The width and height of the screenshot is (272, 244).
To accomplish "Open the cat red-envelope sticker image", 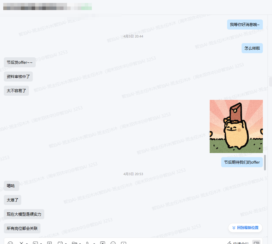I will coord(236,126).
